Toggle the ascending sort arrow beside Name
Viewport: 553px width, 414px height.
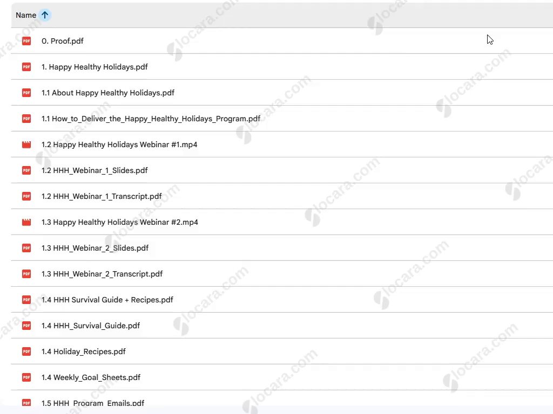point(45,15)
